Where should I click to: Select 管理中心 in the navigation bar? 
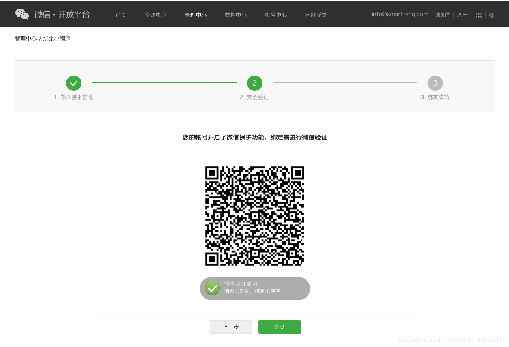(195, 15)
